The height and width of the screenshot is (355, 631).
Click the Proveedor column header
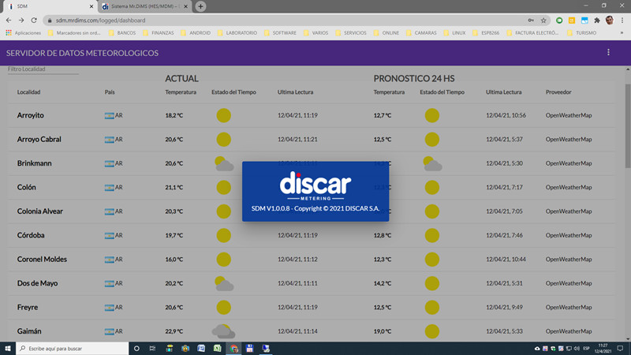pos(558,92)
